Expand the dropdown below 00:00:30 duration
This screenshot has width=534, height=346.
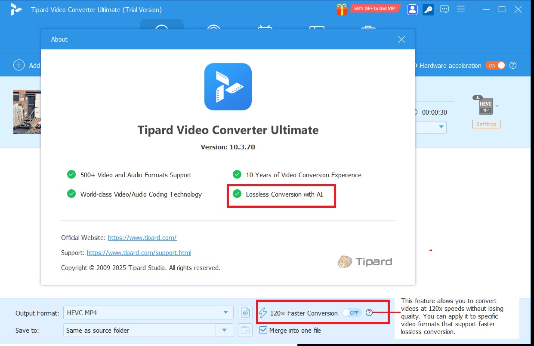tap(441, 127)
